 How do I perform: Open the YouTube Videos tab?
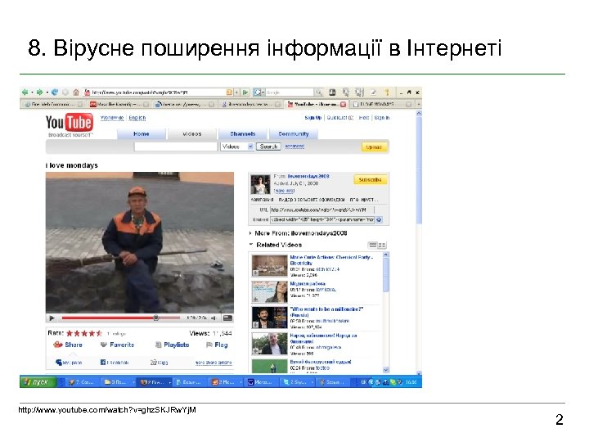[192, 133]
